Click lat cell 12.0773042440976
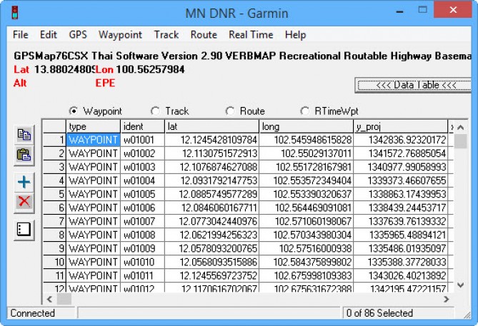Image resolution: width=478 pixels, height=326 pixels. click(212, 221)
